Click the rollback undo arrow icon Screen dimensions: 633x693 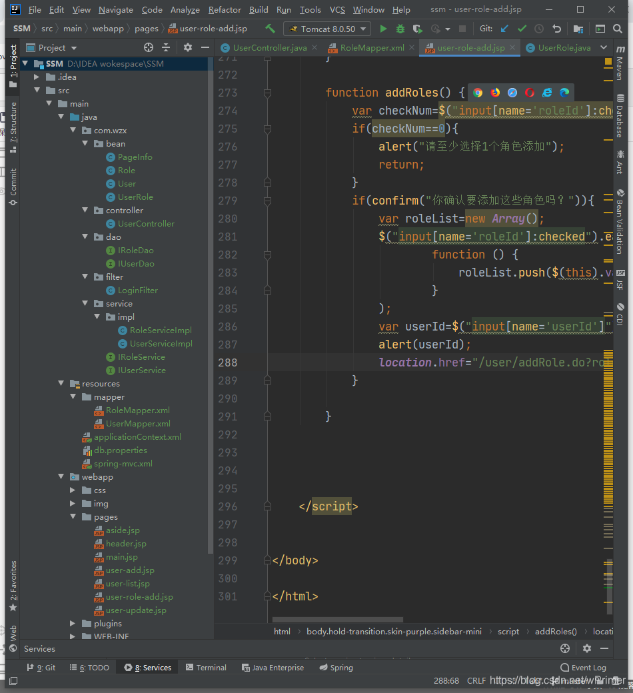click(x=556, y=29)
